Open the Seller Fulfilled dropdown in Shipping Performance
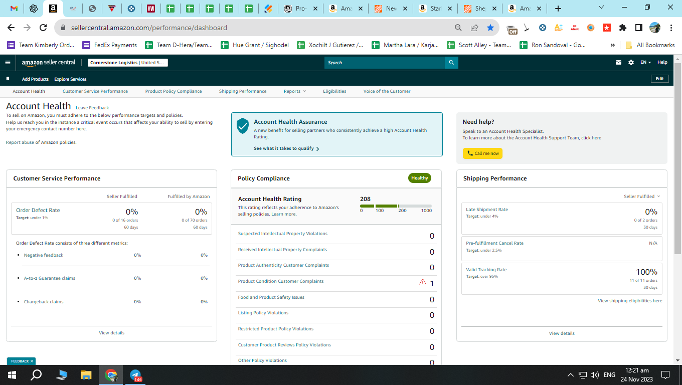 [642, 197]
